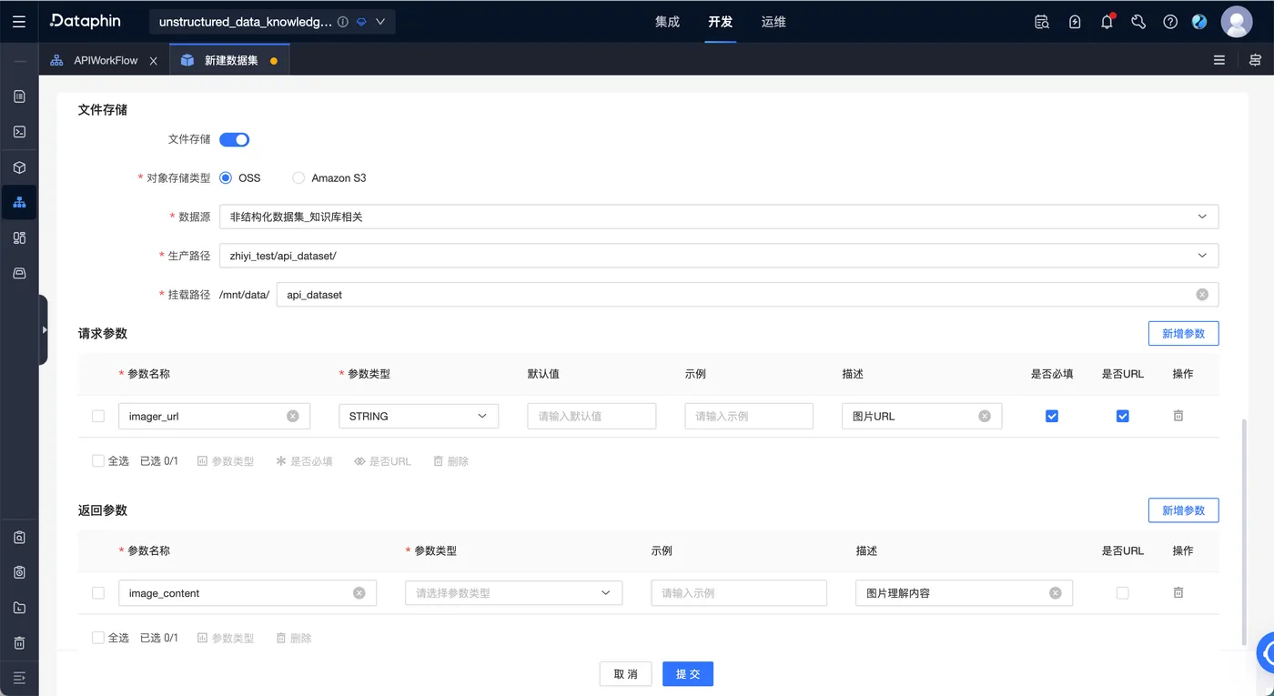1274x696 pixels.
Task: Turn off the 文件存储 switch
Action: (x=234, y=139)
